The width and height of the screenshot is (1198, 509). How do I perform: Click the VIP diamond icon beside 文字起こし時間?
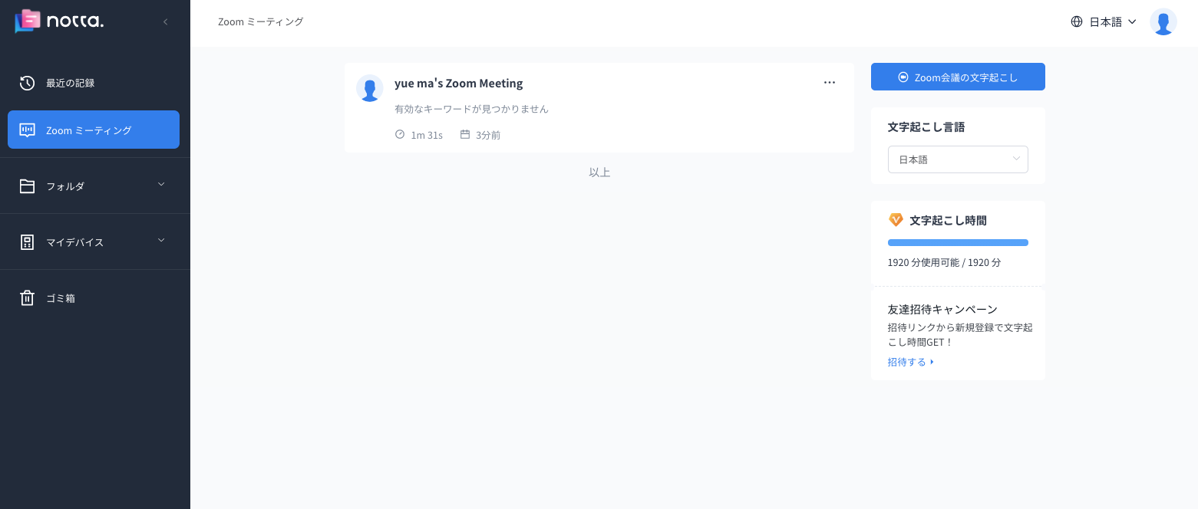coord(896,219)
